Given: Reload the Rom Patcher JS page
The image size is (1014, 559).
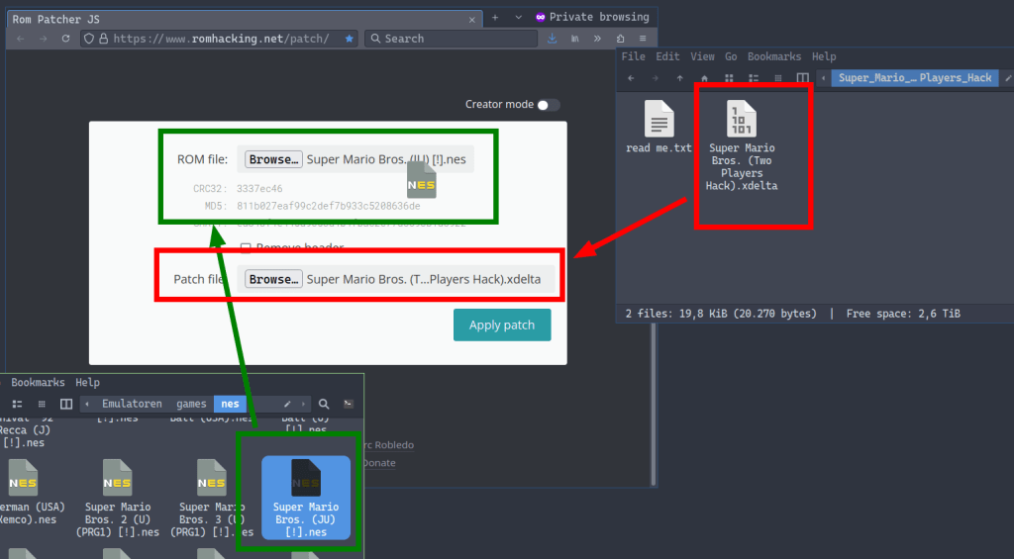Looking at the screenshot, I should coord(65,39).
